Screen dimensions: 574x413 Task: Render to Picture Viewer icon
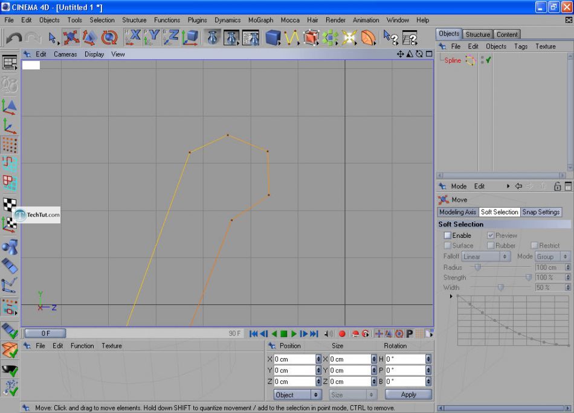coord(231,37)
